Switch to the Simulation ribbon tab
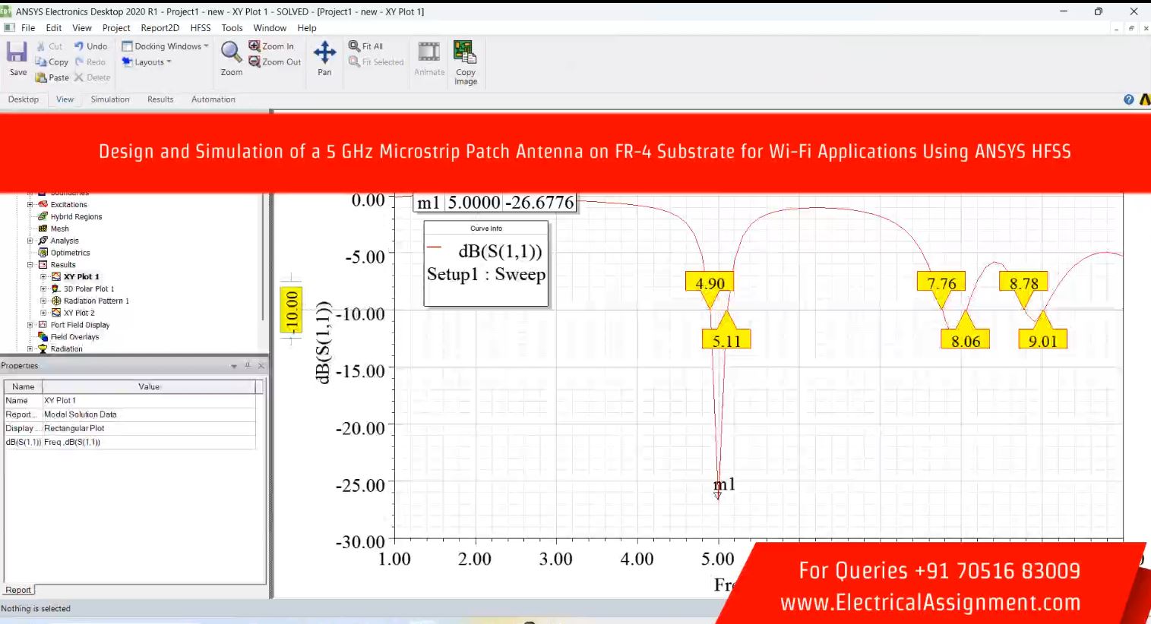Image resolution: width=1151 pixels, height=624 pixels. [x=110, y=99]
